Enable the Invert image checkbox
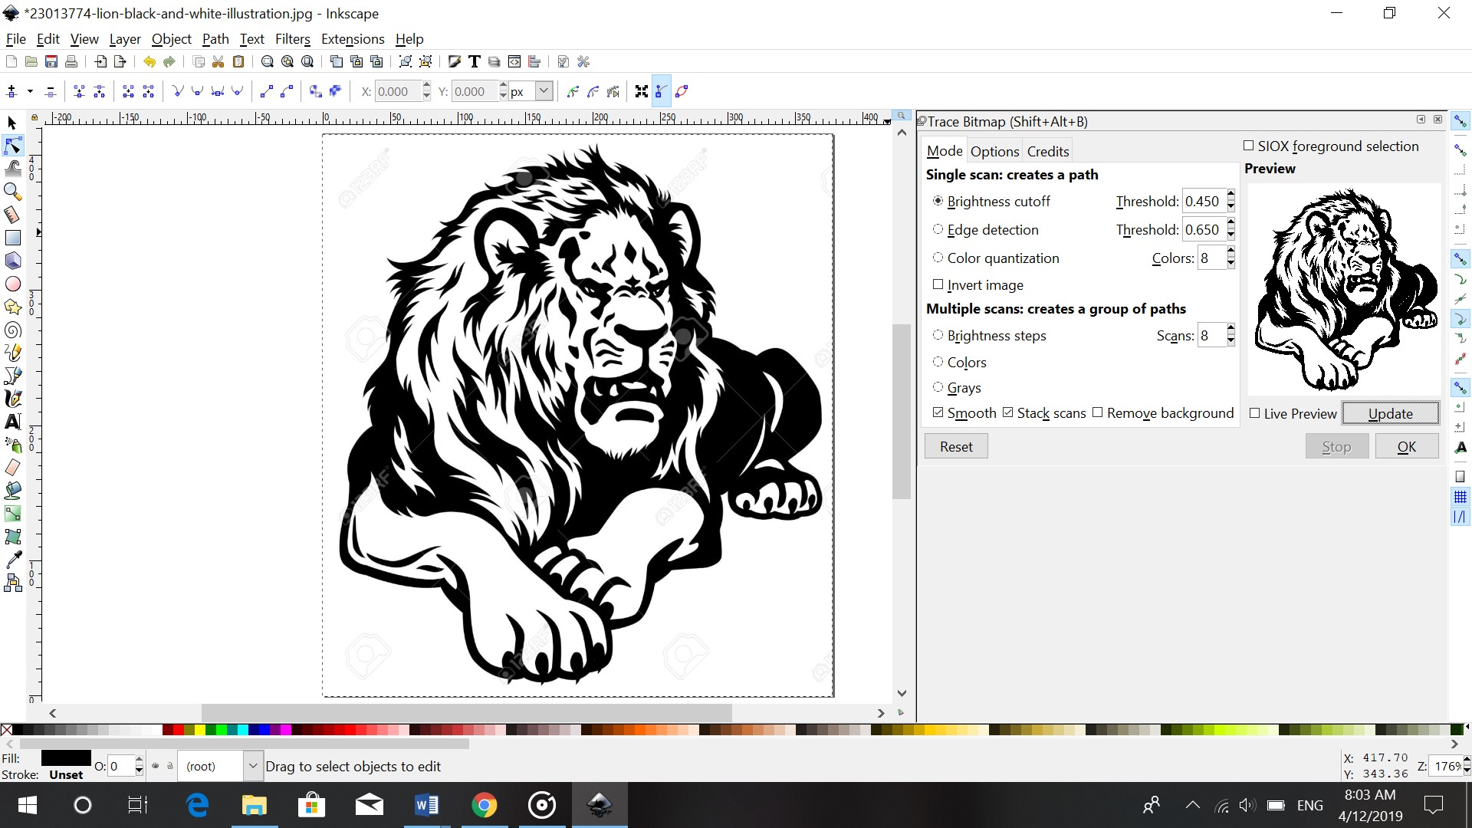1472x828 pixels. point(938,284)
